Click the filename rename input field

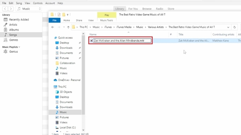(x=122, y=40)
